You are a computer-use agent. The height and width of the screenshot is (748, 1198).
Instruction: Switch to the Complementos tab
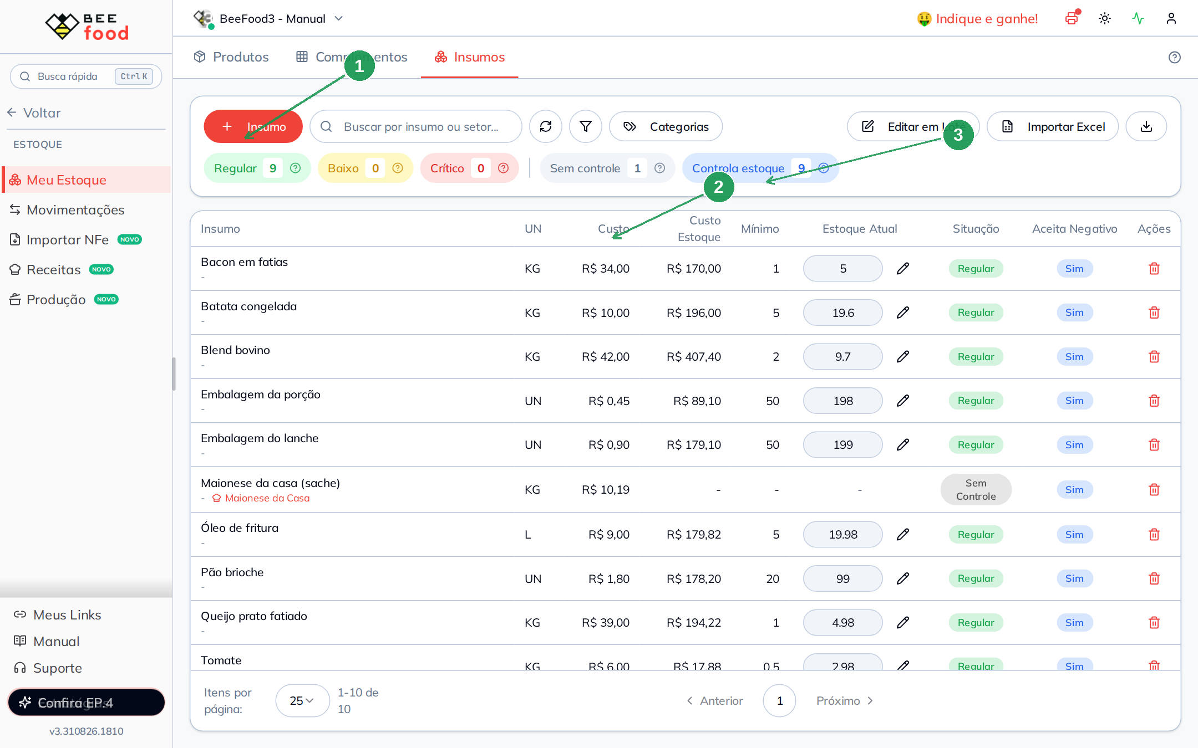coord(352,57)
